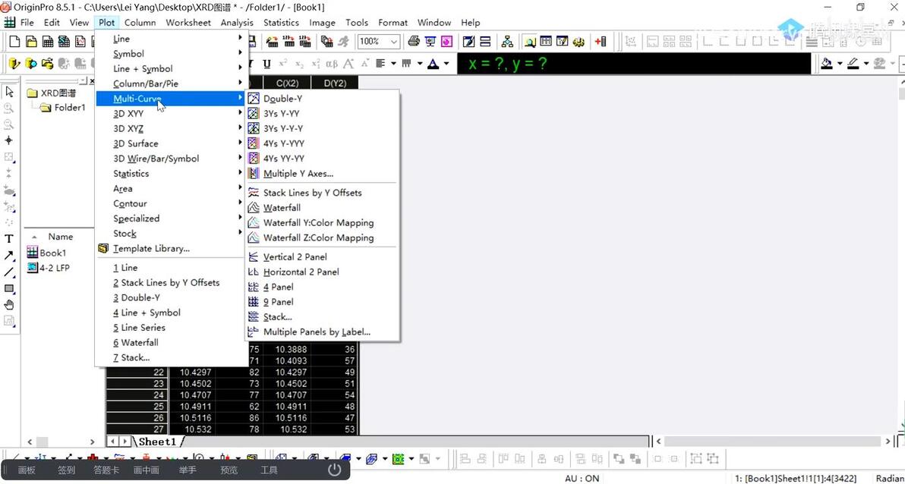Expand the Column/Bar/Pie submenu

(172, 83)
